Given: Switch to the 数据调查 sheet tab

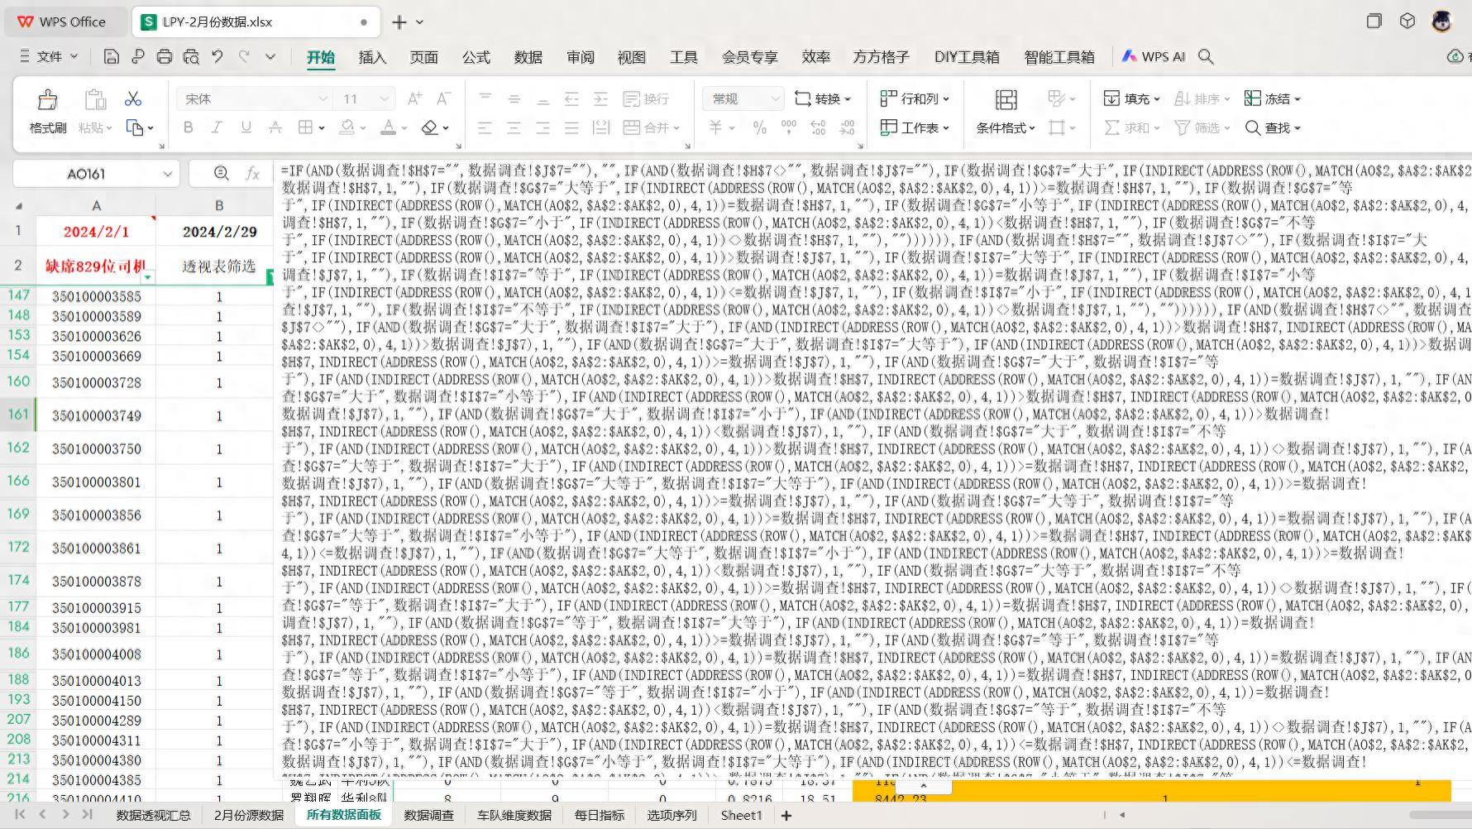Looking at the screenshot, I should tap(429, 815).
